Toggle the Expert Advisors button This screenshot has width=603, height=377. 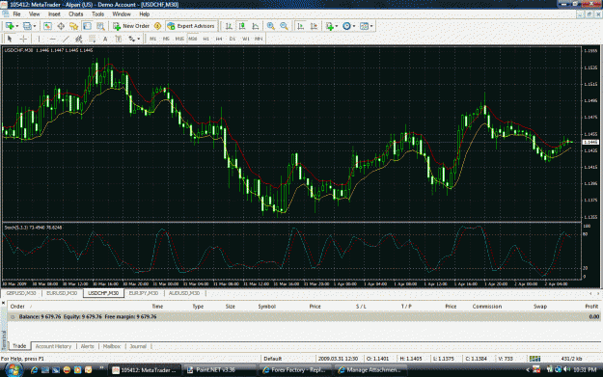point(191,26)
